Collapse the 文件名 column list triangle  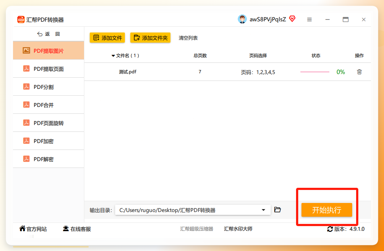pos(113,56)
